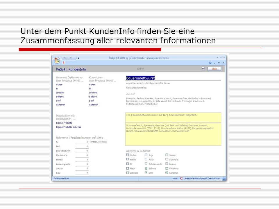279x209 pixels.
Task: Click Formularansicht in the status bar
Action: (x=61, y=179)
